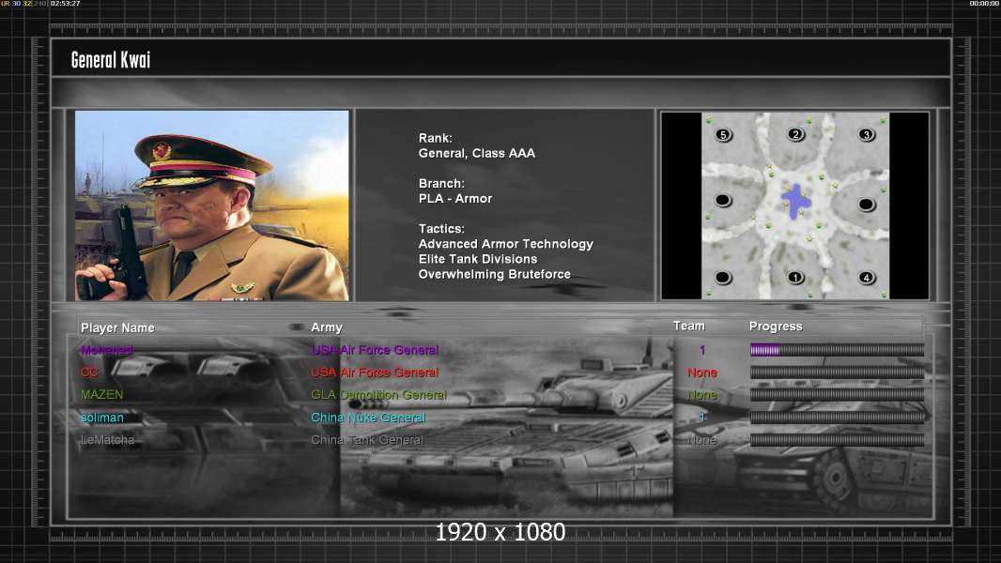
Task: Select the purple player name in the first row
Action: (x=107, y=350)
